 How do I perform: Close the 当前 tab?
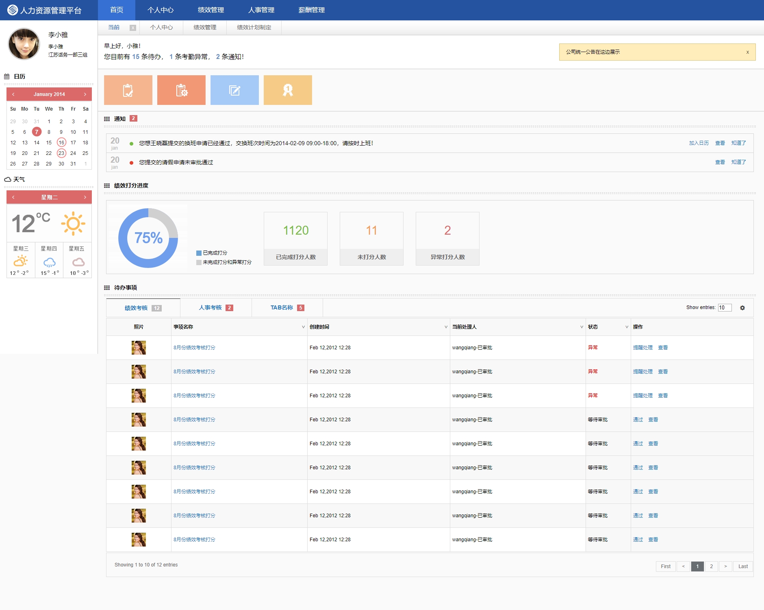pos(132,28)
